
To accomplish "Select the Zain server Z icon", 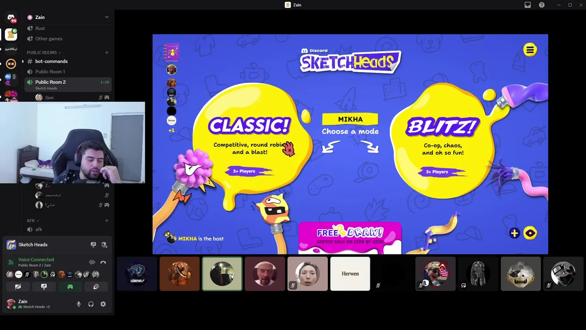I will pyautogui.click(x=11, y=34).
